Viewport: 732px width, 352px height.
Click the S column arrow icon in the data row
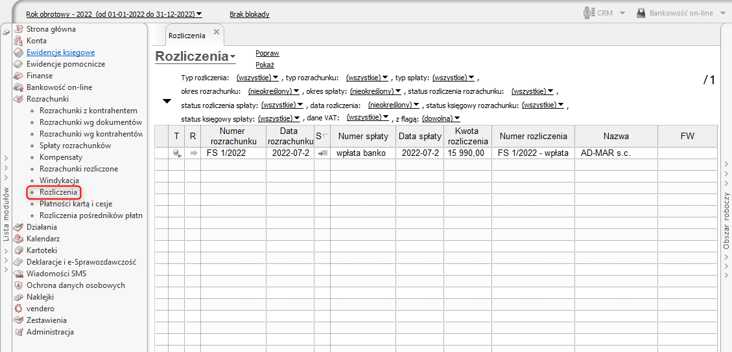(x=322, y=153)
